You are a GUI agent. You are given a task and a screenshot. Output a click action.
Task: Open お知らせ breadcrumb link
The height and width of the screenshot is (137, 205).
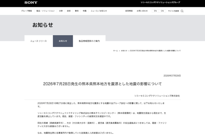click(124, 51)
